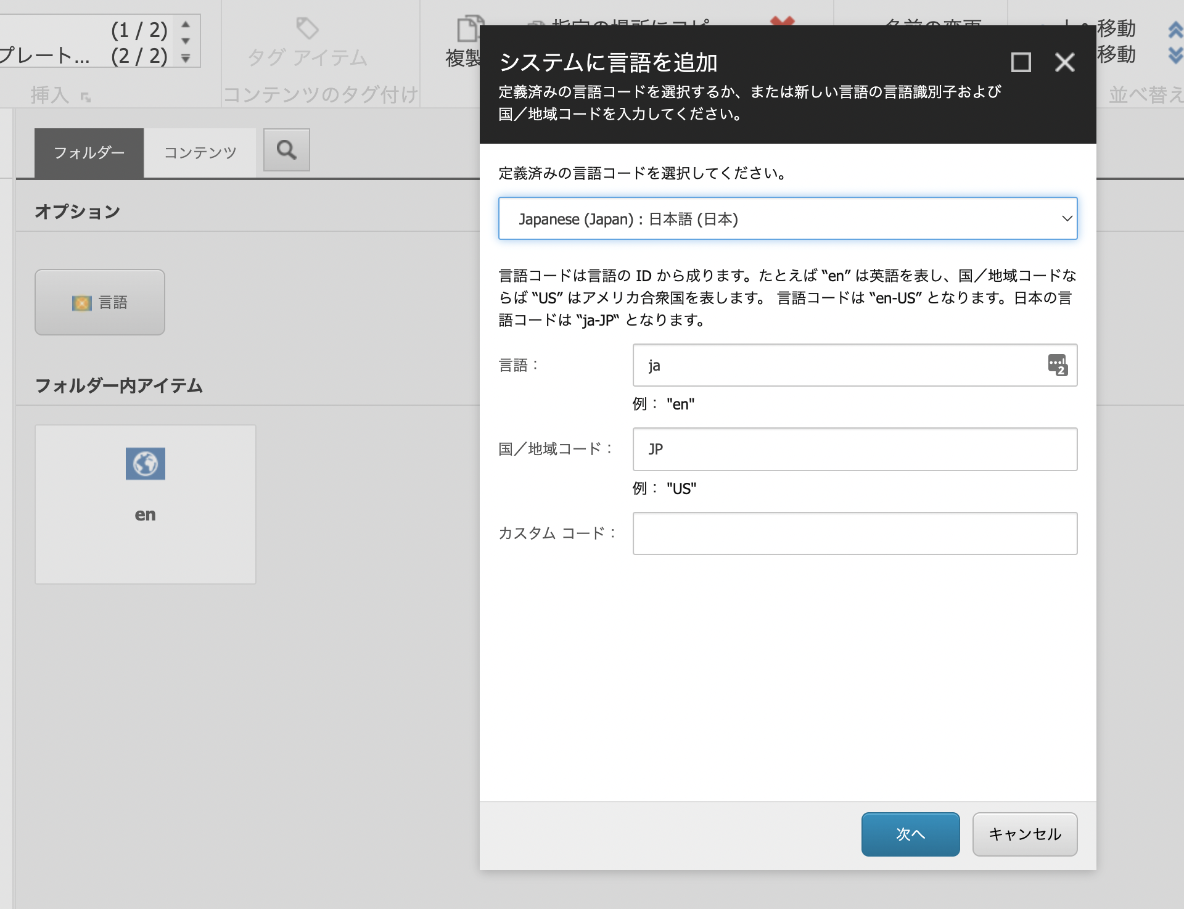Click the double down arrow move icon

point(1175,56)
